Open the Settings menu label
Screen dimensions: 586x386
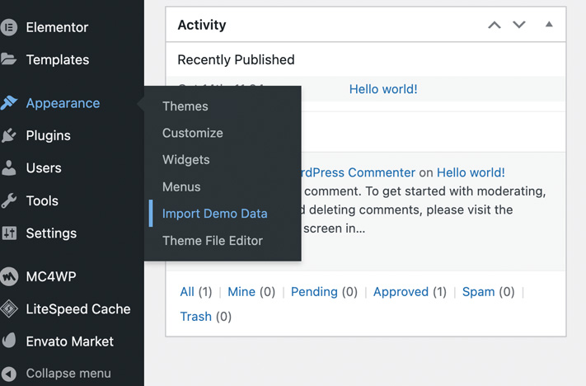pyautogui.click(x=51, y=233)
